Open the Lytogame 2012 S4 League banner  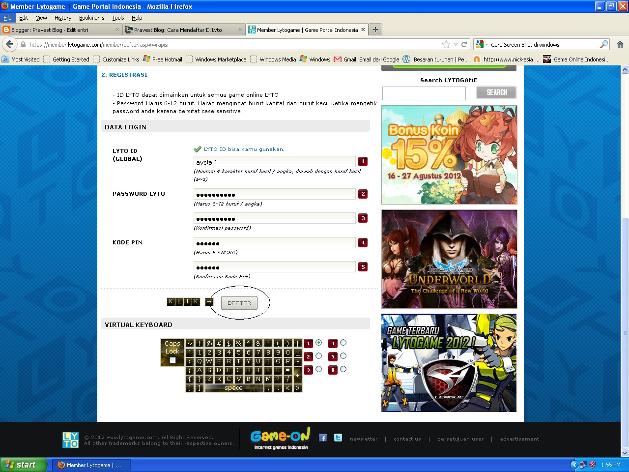tap(449, 363)
